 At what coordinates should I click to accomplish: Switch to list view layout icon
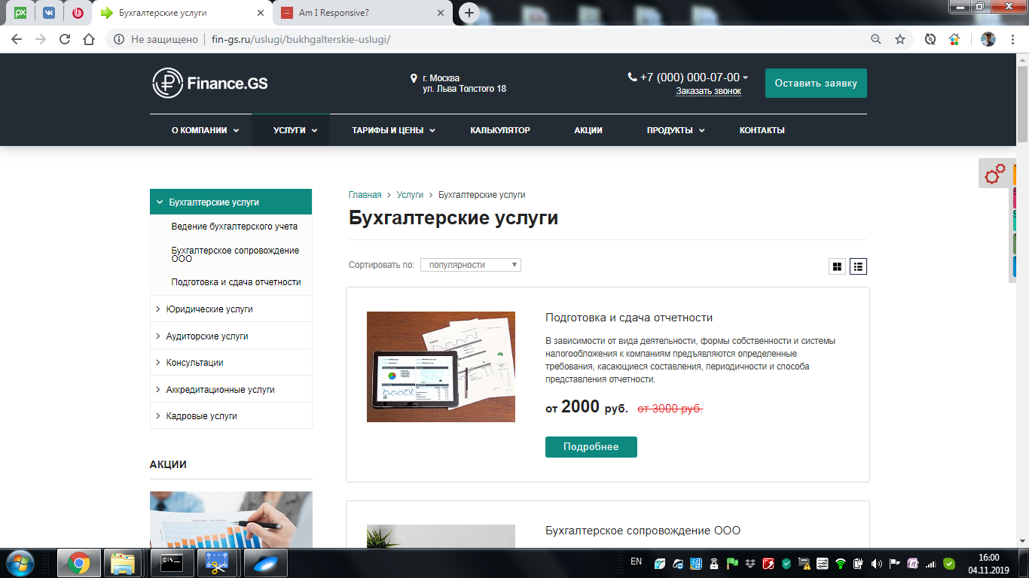tap(859, 266)
